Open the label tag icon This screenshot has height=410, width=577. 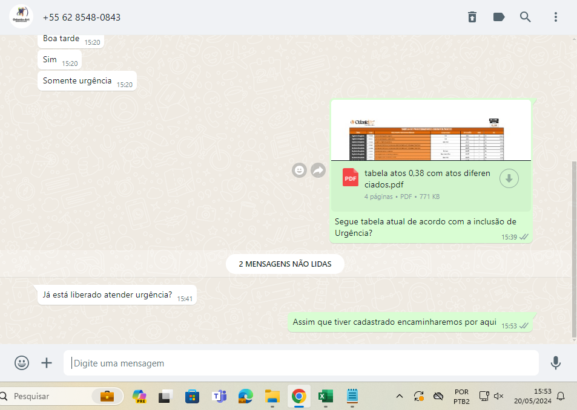click(499, 17)
